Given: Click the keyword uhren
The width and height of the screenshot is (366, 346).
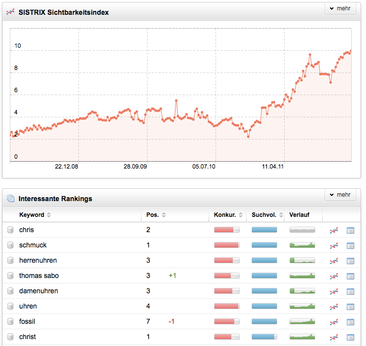Looking at the screenshot, I should 28,307.
